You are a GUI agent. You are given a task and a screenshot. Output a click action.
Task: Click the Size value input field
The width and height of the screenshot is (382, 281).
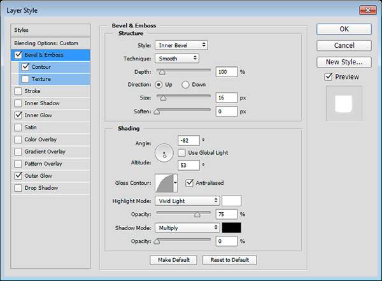point(225,98)
